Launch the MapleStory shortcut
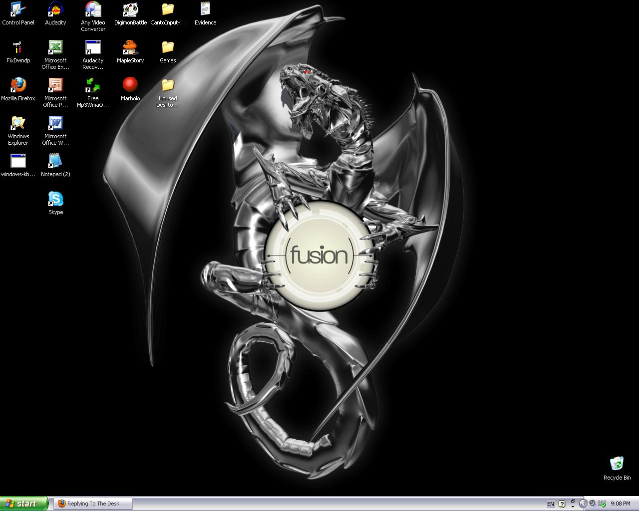 [130, 51]
